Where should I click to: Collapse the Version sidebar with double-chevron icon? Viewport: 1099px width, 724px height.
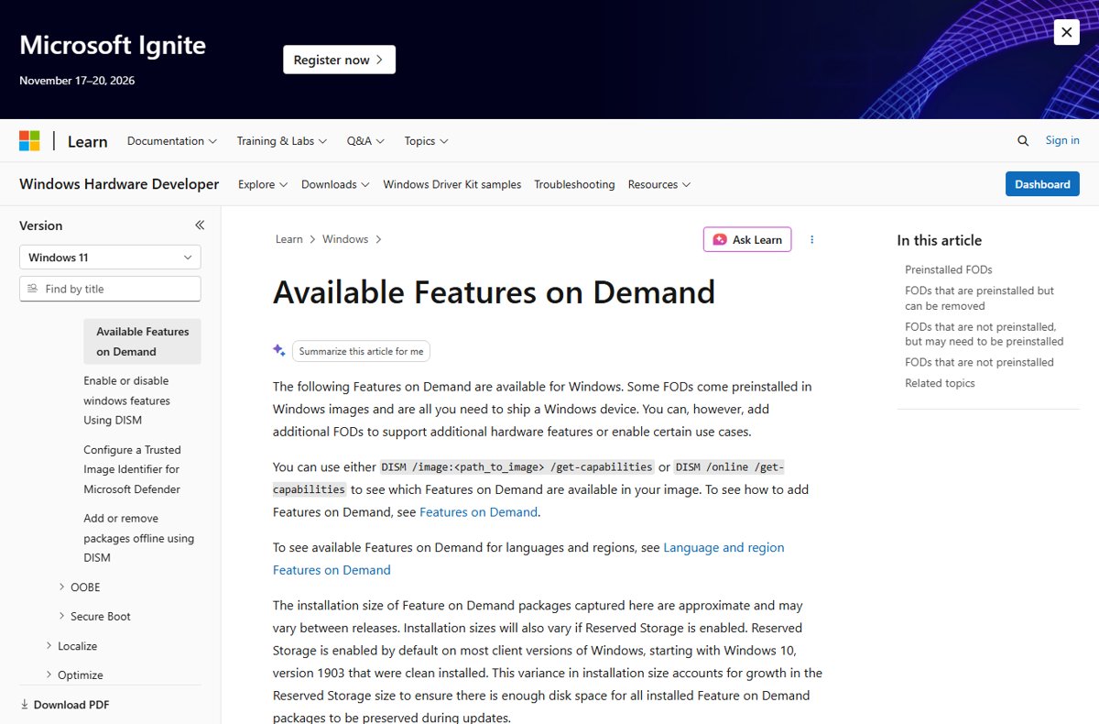click(x=200, y=225)
